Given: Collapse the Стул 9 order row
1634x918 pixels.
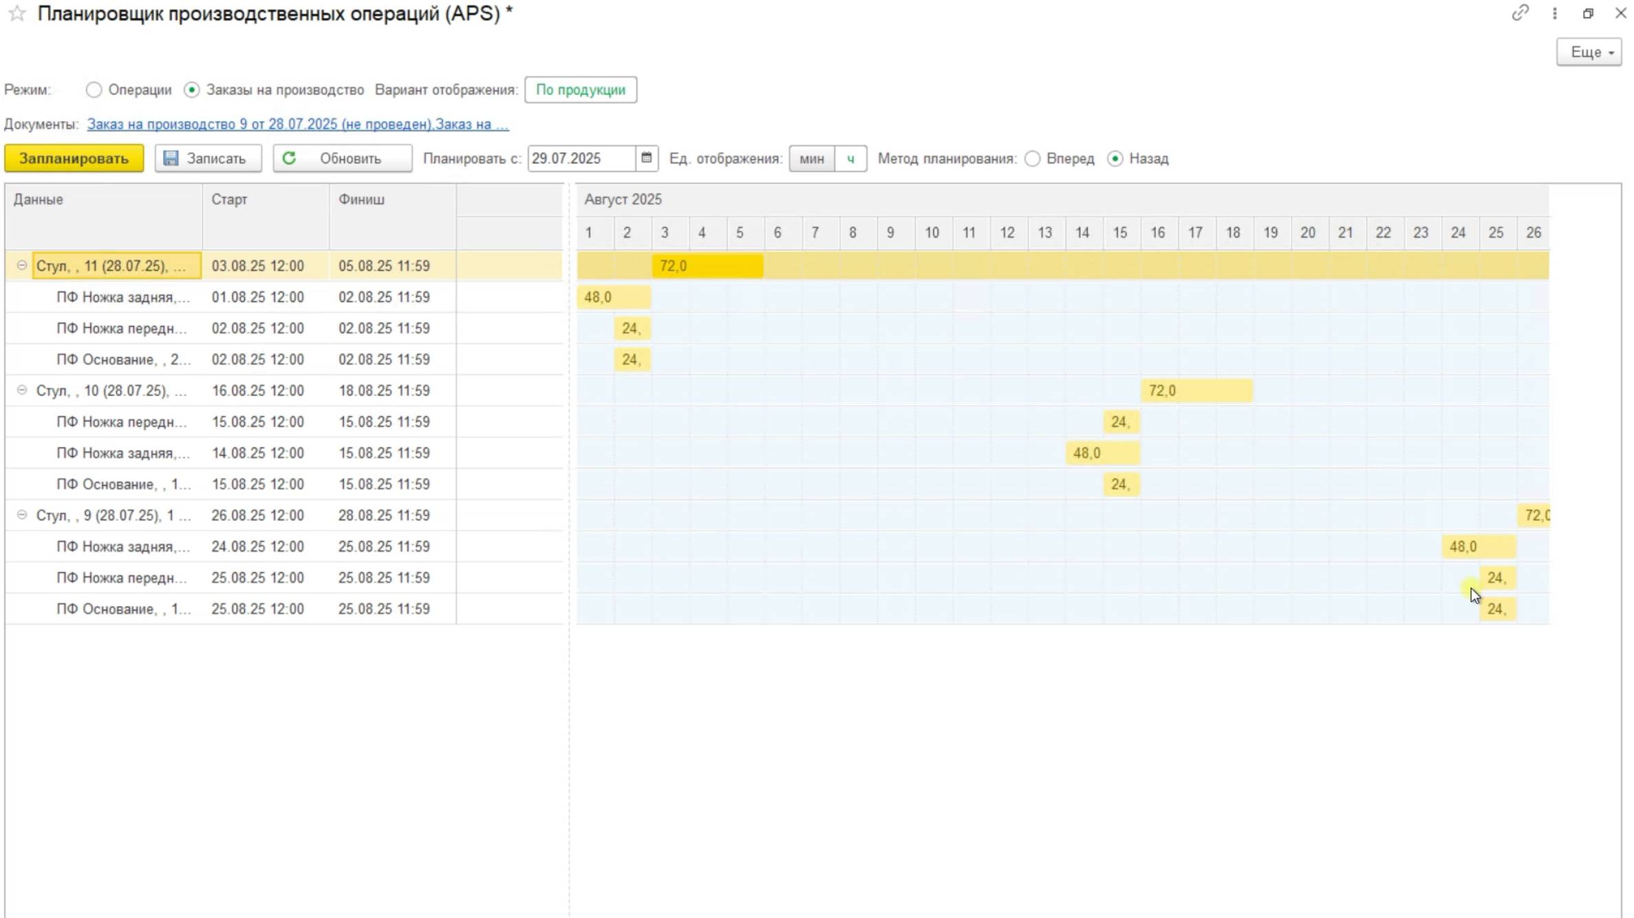Looking at the screenshot, I should click(x=22, y=515).
